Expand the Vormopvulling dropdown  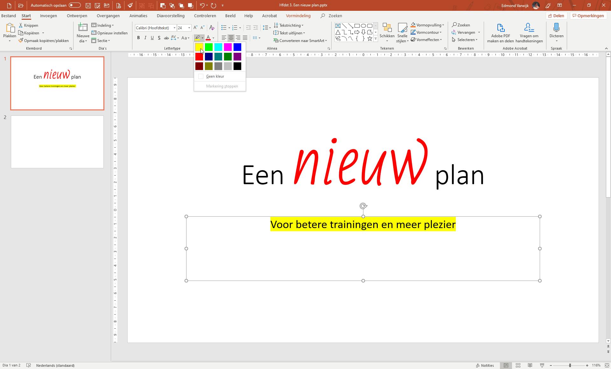click(x=443, y=25)
